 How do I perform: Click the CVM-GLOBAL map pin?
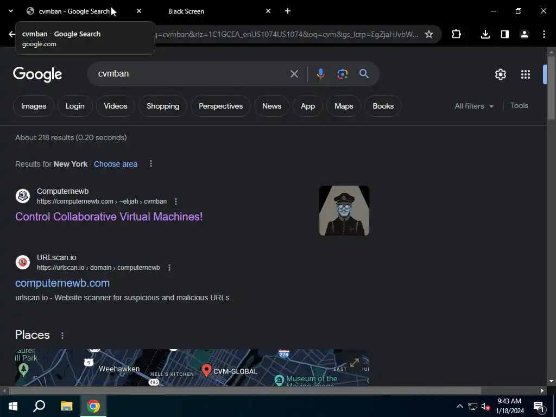[x=206, y=370]
